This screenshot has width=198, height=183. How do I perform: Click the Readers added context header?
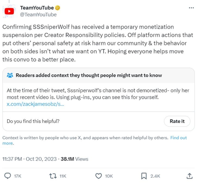89,76
